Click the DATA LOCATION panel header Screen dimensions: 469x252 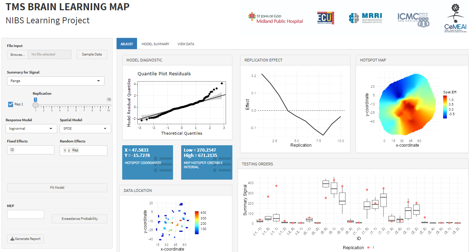[176, 191]
